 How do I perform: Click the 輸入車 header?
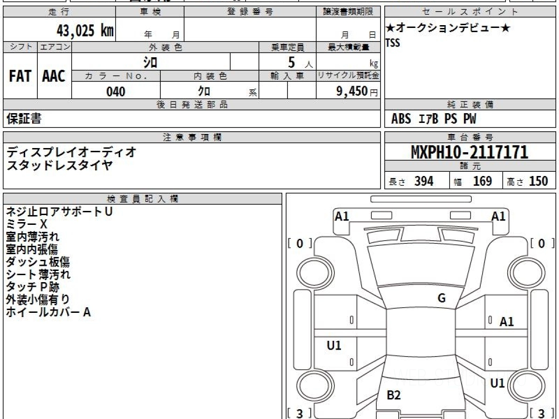coord(287,76)
